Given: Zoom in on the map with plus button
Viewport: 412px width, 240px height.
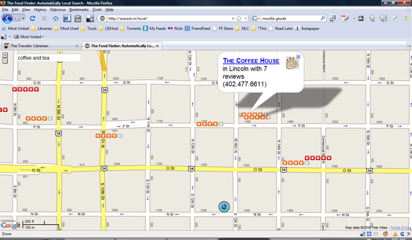Looking at the screenshot, I should tap(5, 55).
